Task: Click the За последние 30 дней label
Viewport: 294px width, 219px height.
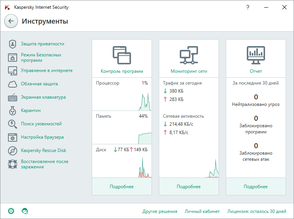Action: click(x=256, y=83)
